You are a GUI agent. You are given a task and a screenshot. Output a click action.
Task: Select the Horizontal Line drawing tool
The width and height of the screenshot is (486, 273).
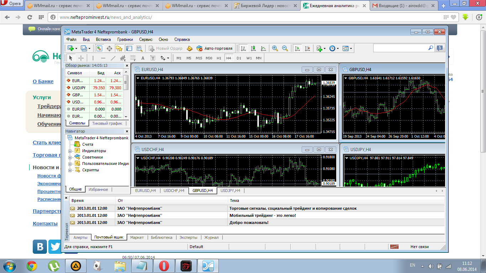point(103,58)
